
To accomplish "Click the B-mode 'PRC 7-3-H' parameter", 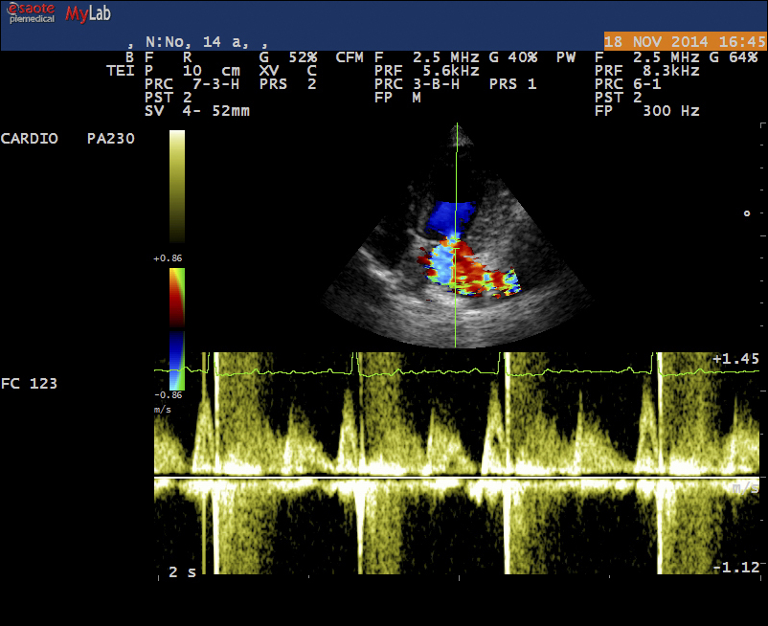I will 192,84.
